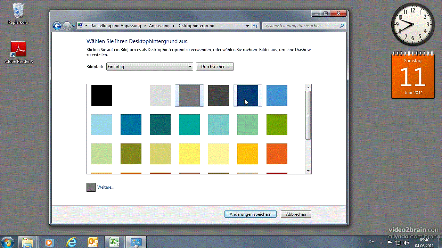Open the recent pages dropdown arrow
Screen dimensions: 442x248
tap(74, 26)
